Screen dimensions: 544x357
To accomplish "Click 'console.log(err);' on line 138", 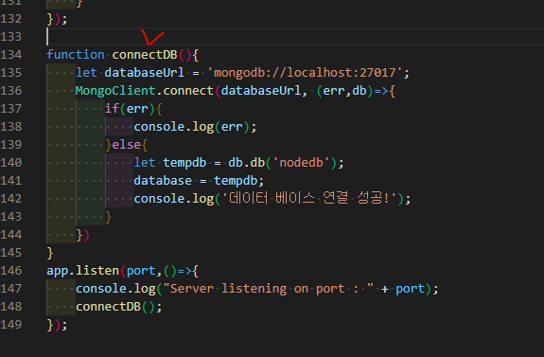I will [195, 127].
